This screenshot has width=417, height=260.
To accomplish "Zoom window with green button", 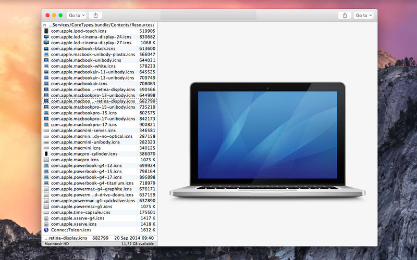I will click(60, 16).
